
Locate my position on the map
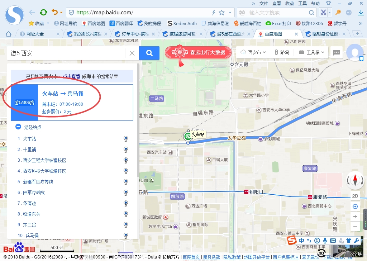click(x=355, y=207)
